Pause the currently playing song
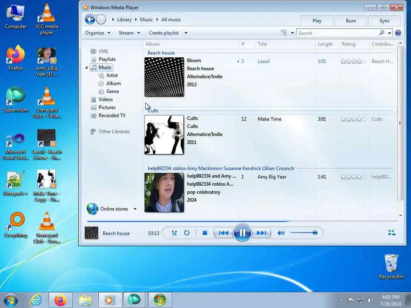The width and height of the screenshot is (411, 308). point(242,233)
